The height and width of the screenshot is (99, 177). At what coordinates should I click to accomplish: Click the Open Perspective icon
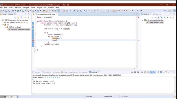tap(170, 11)
